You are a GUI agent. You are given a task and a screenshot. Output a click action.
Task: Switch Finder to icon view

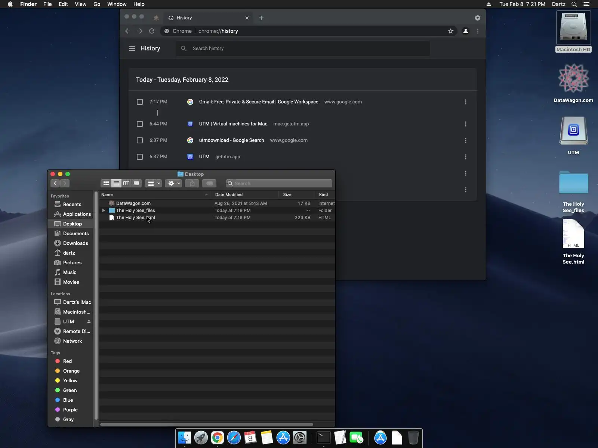[106, 183]
